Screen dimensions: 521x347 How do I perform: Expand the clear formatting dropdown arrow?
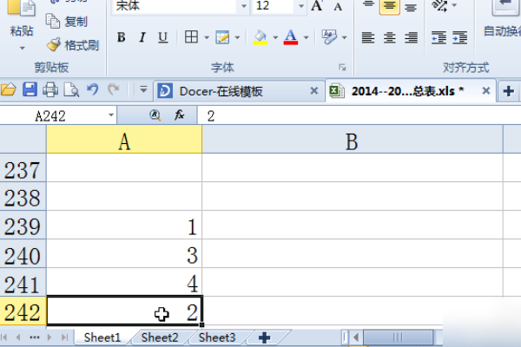[x=344, y=37]
